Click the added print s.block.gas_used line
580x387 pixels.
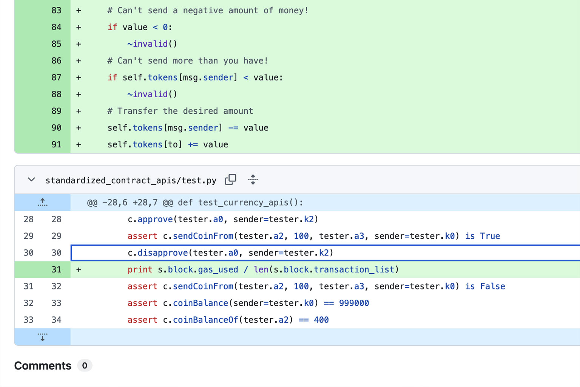[x=263, y=269]
